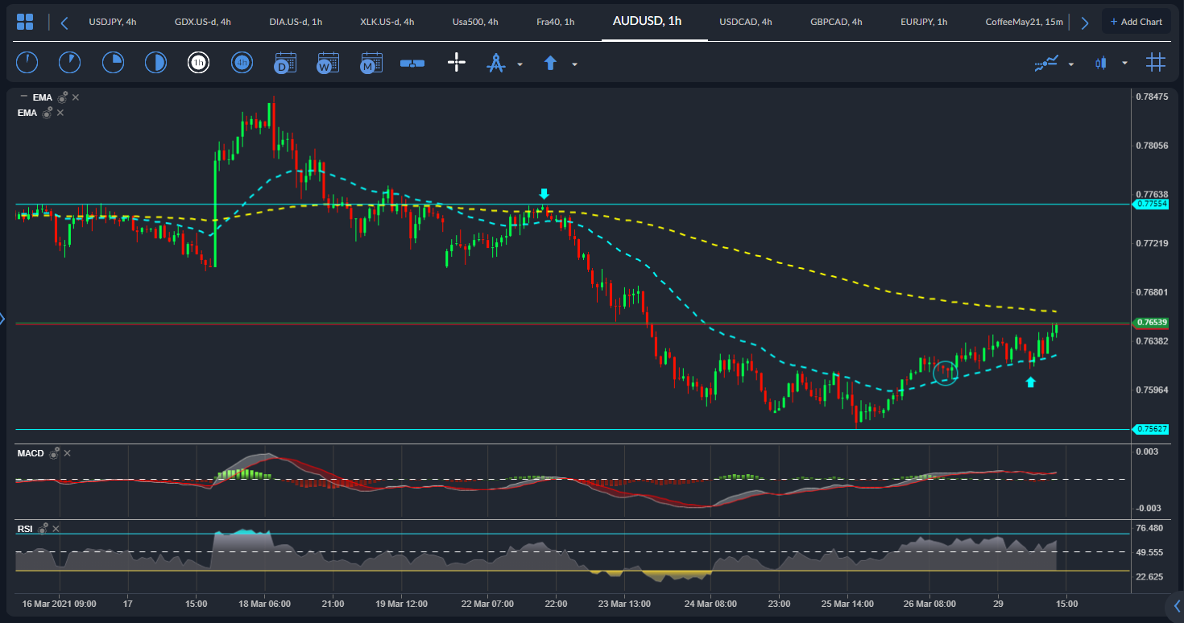Switch to the GDX.US-d, 4h tab

[x=203, y=22]
